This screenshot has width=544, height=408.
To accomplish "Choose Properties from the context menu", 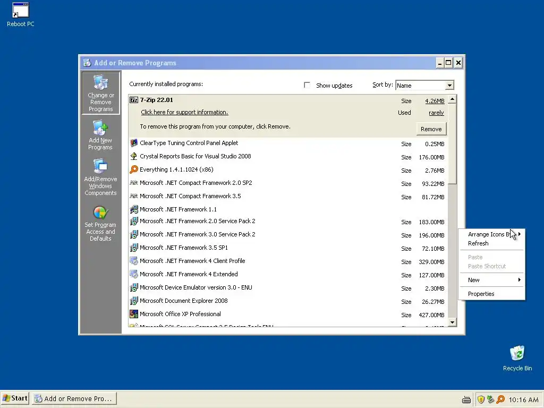I will click(491, 294).
